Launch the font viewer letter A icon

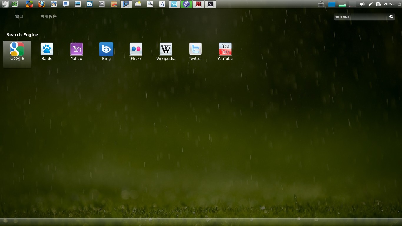[162, 4]
